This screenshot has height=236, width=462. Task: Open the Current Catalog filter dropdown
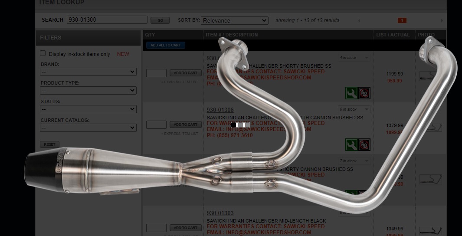coord(88,128)
